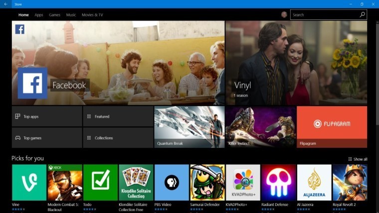This screenshot has width=379, height=213.
Task: Open Klondike Solitaire Collection tile
Action: (x=136, y=182)
